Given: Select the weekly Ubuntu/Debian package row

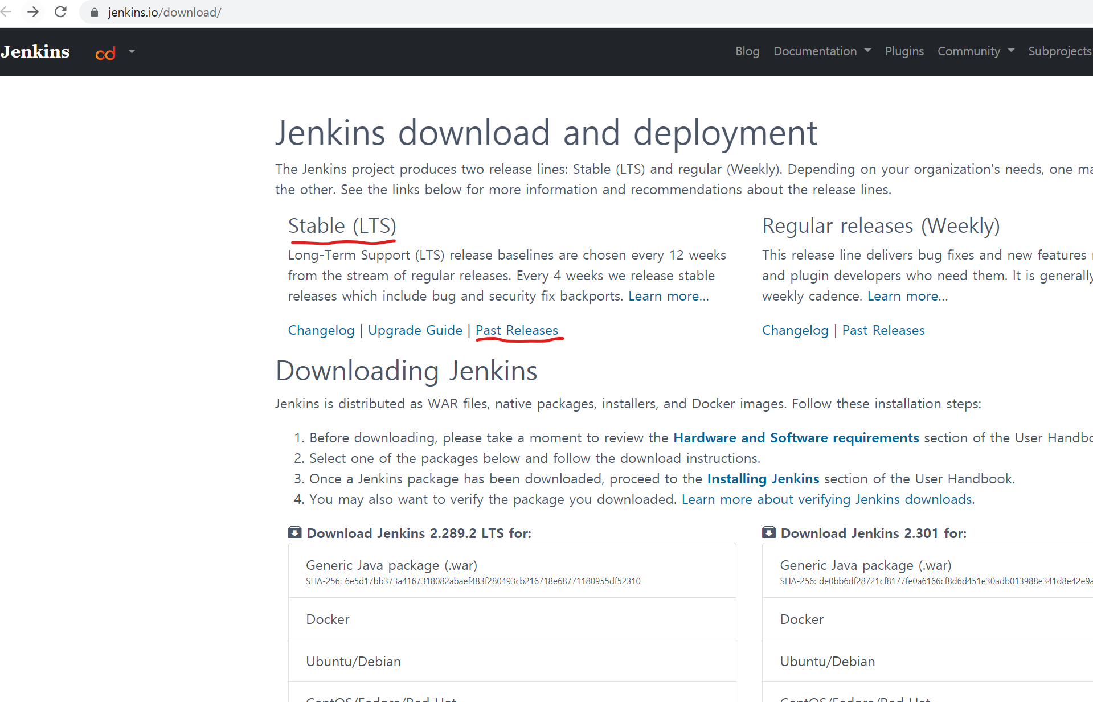Looking at the screenshot, I should point(928,661).
